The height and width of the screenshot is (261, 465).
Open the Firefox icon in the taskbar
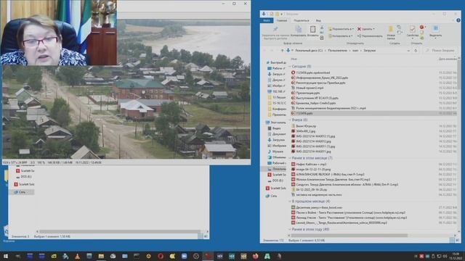pos(255,256)
